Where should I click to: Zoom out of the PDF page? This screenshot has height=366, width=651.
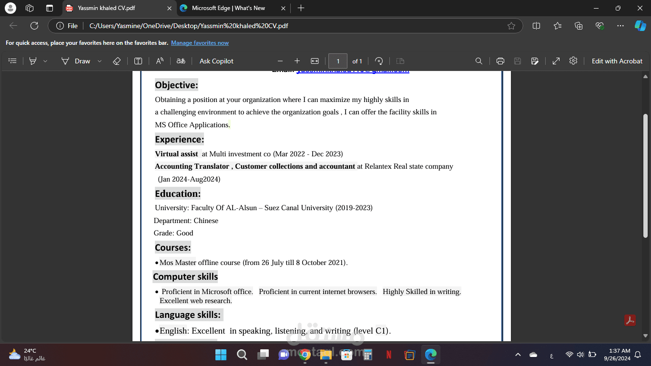280,61
